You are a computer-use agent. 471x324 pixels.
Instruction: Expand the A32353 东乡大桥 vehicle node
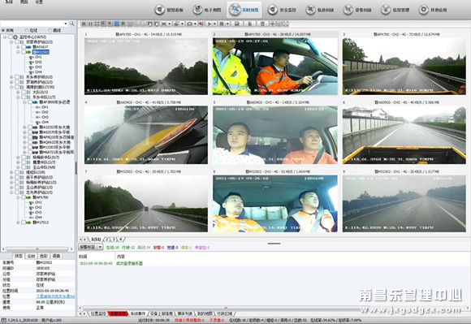pyautogui.click(x=25, y=127)
